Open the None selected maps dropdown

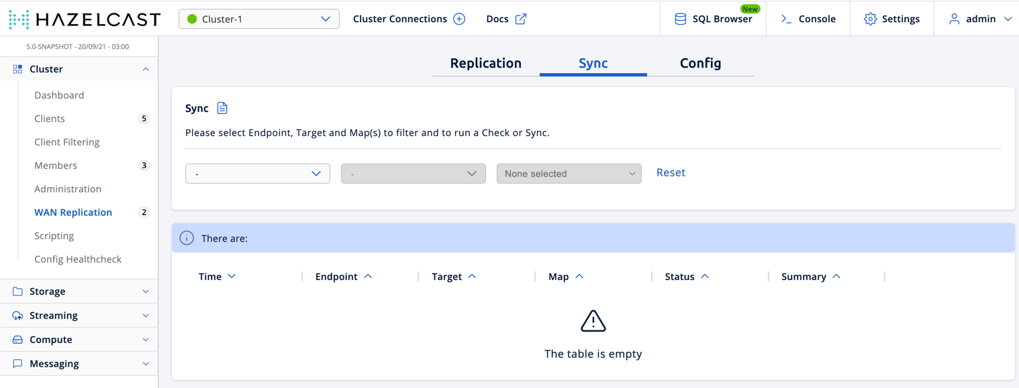click(569, 173)
